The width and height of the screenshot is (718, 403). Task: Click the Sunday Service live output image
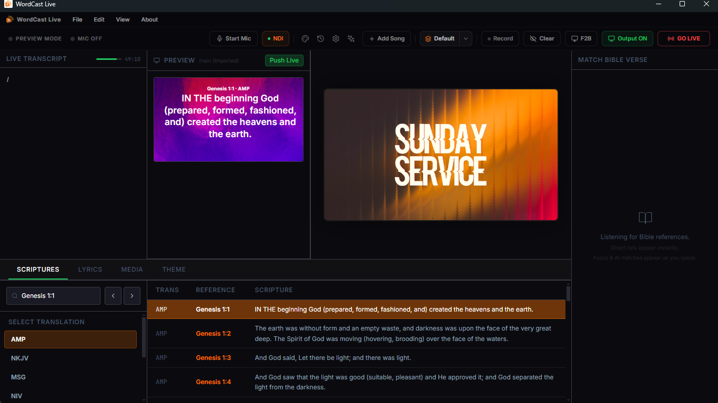coord(441,154)
